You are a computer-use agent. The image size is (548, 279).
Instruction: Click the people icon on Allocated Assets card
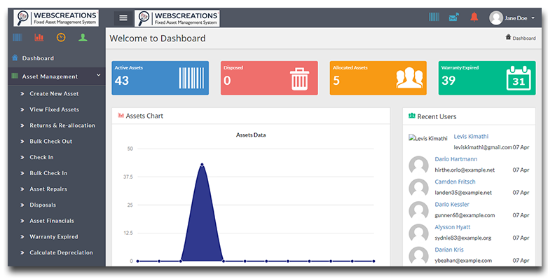tap(410, 78)
